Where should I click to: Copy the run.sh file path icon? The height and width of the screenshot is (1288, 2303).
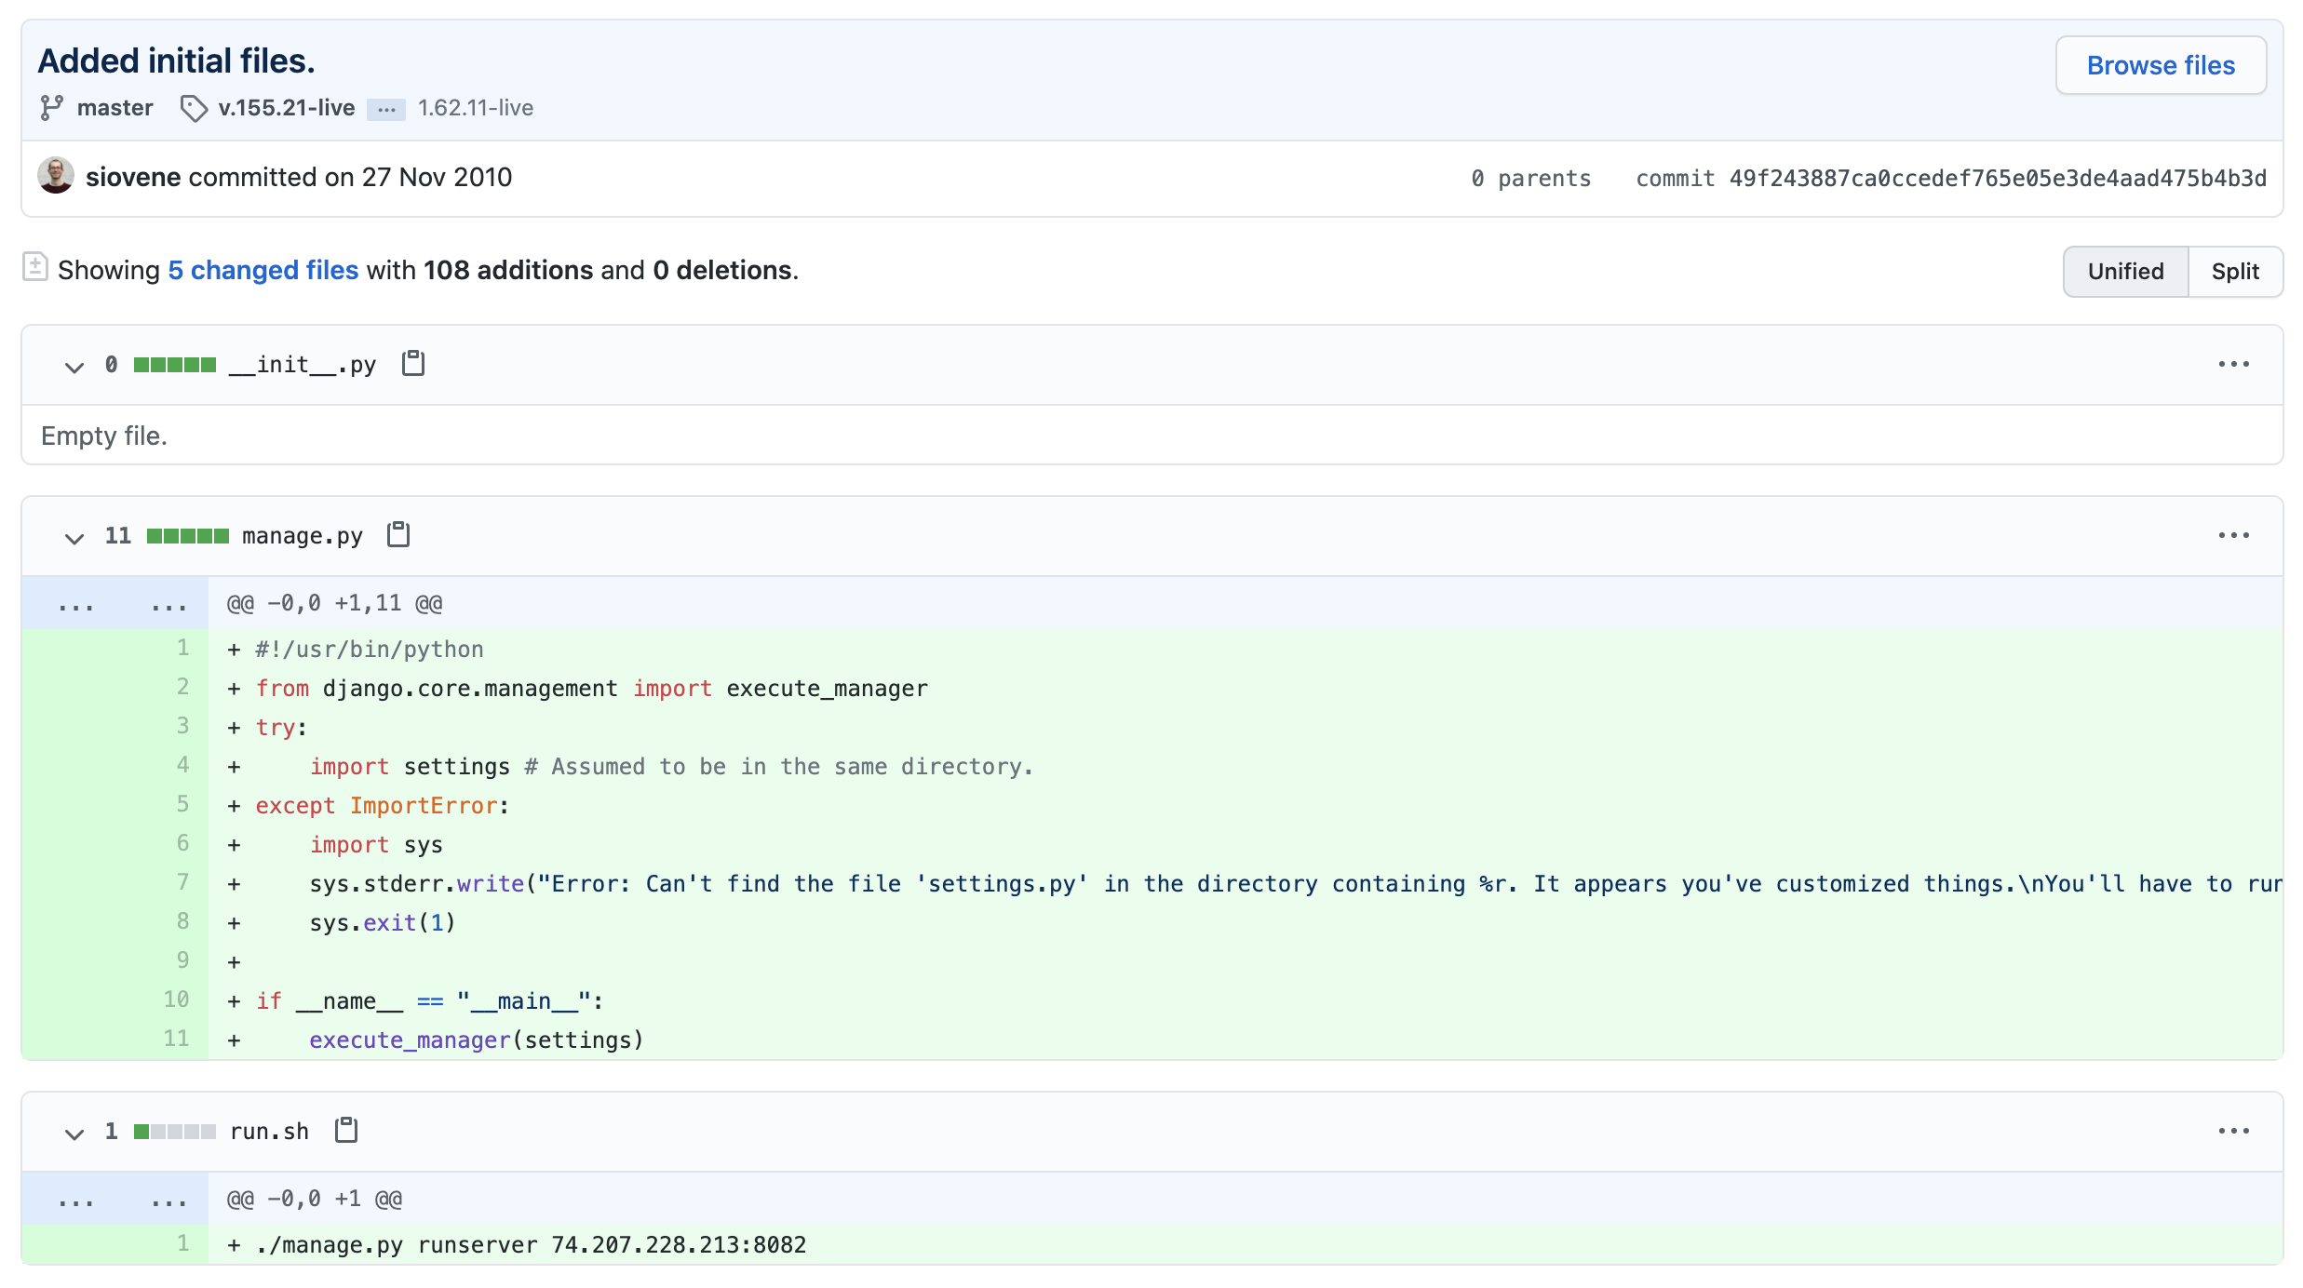click(346, 1131)
